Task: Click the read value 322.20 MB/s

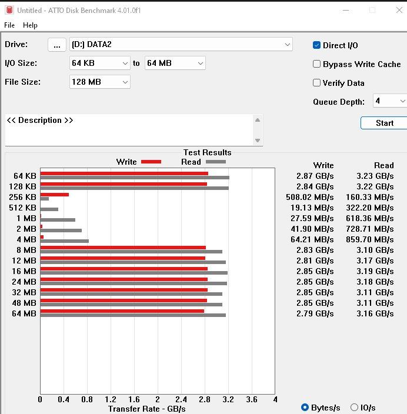Action: coord(370,208)
